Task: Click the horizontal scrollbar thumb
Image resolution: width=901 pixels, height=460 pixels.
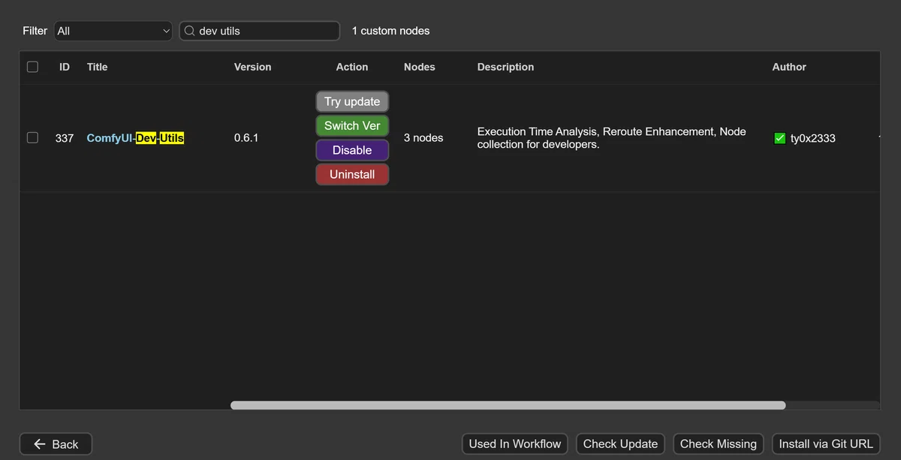Action: [x=508, y=405]
